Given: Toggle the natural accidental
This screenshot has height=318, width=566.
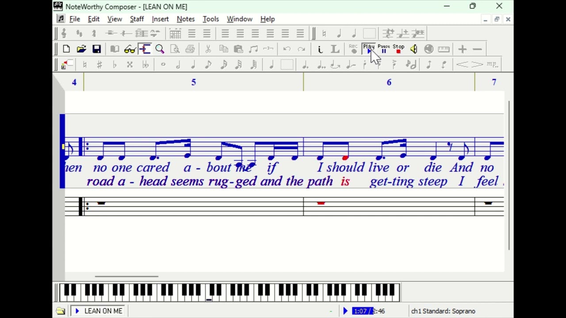Looking at the screenshot, I should click(84, 65).
